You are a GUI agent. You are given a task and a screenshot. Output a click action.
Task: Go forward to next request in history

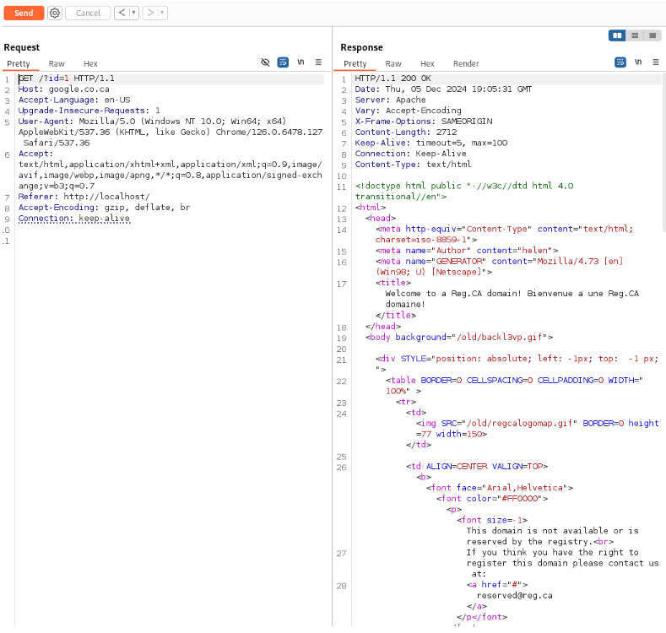pos(149,13)
